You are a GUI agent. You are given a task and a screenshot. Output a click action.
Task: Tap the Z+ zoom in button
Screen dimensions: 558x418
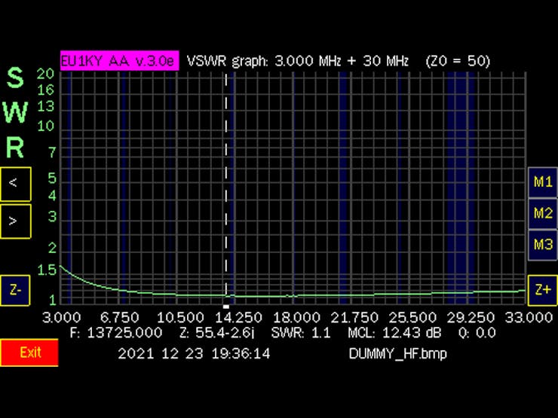point(543,290)
